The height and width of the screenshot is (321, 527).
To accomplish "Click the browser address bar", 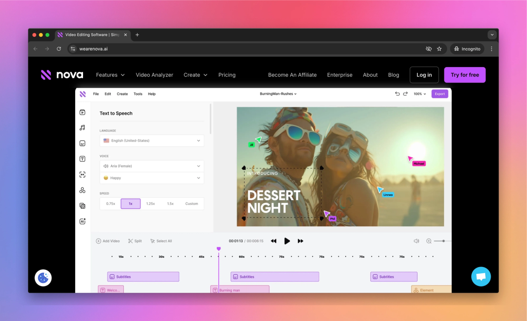I will (x=246, y=49).
